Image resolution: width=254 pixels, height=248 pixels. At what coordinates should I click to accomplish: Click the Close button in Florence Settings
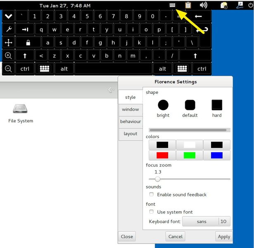coord(127,236)
